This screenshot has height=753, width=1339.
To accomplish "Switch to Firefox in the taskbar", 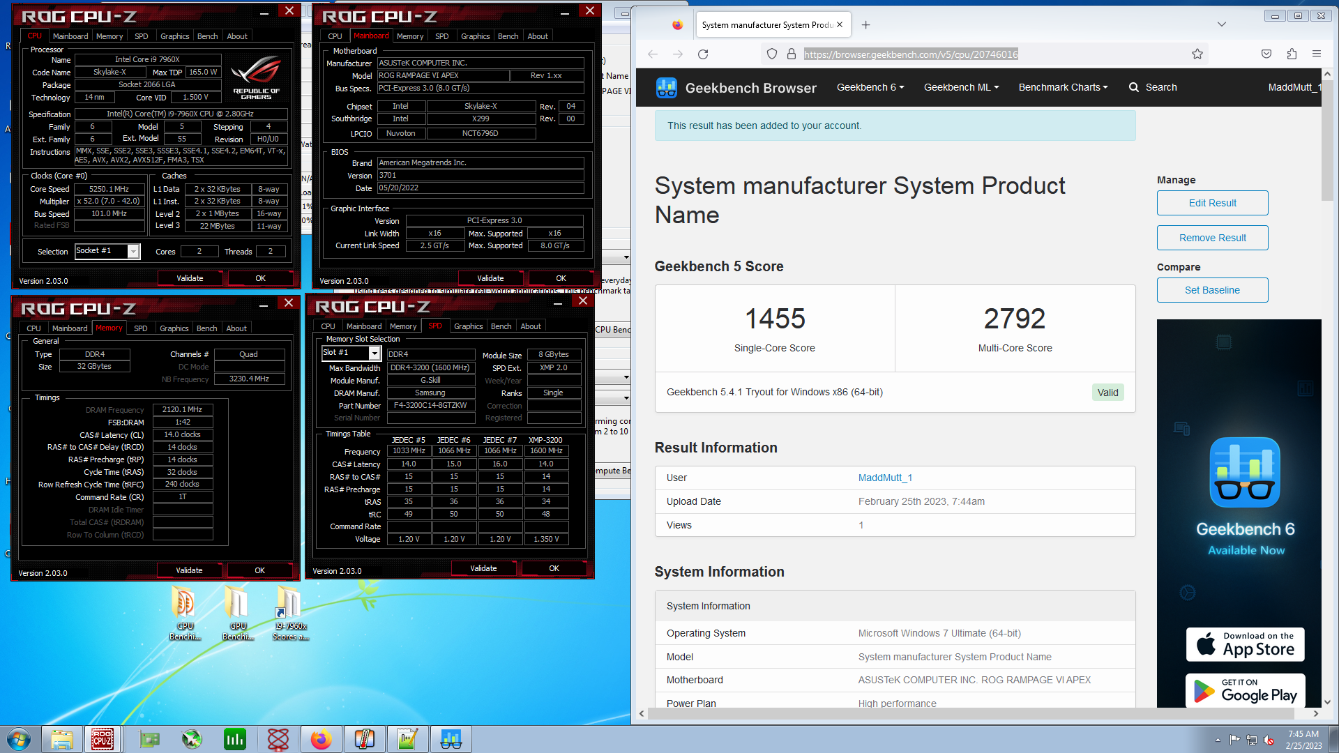I will click(321, 739).
